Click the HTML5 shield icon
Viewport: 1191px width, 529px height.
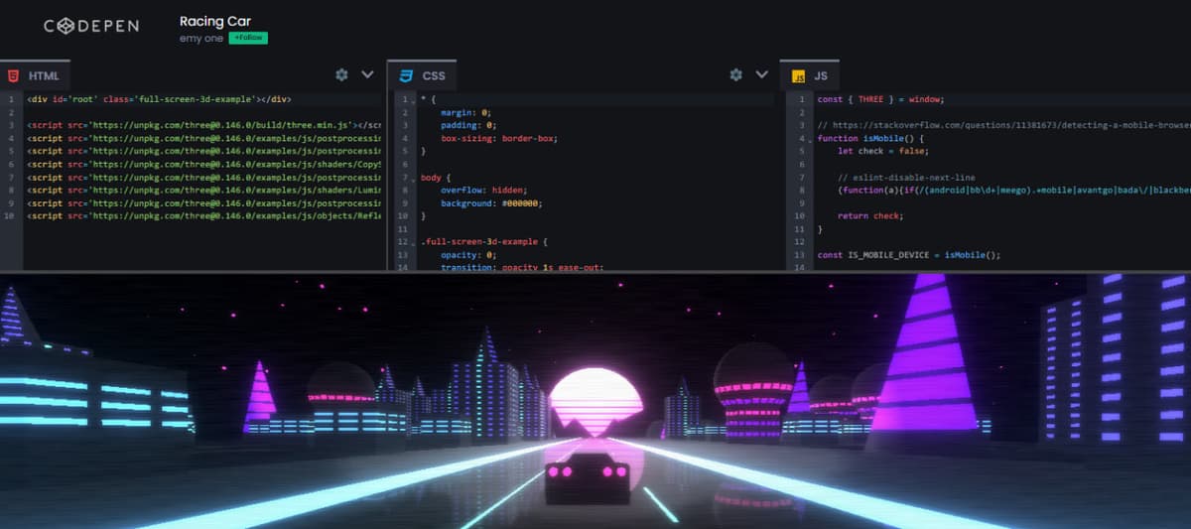(12, 75)
